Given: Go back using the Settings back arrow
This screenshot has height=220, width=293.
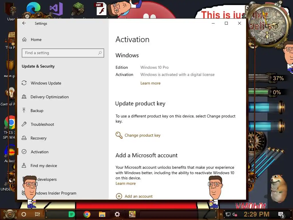Looking at the screenshot, I should pos(24,23).
